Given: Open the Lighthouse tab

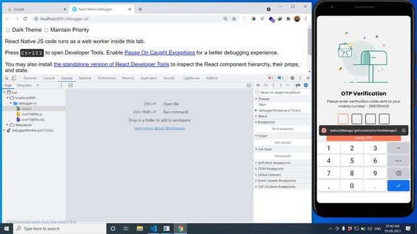Looking at the screenshot, I should point(192,78).
